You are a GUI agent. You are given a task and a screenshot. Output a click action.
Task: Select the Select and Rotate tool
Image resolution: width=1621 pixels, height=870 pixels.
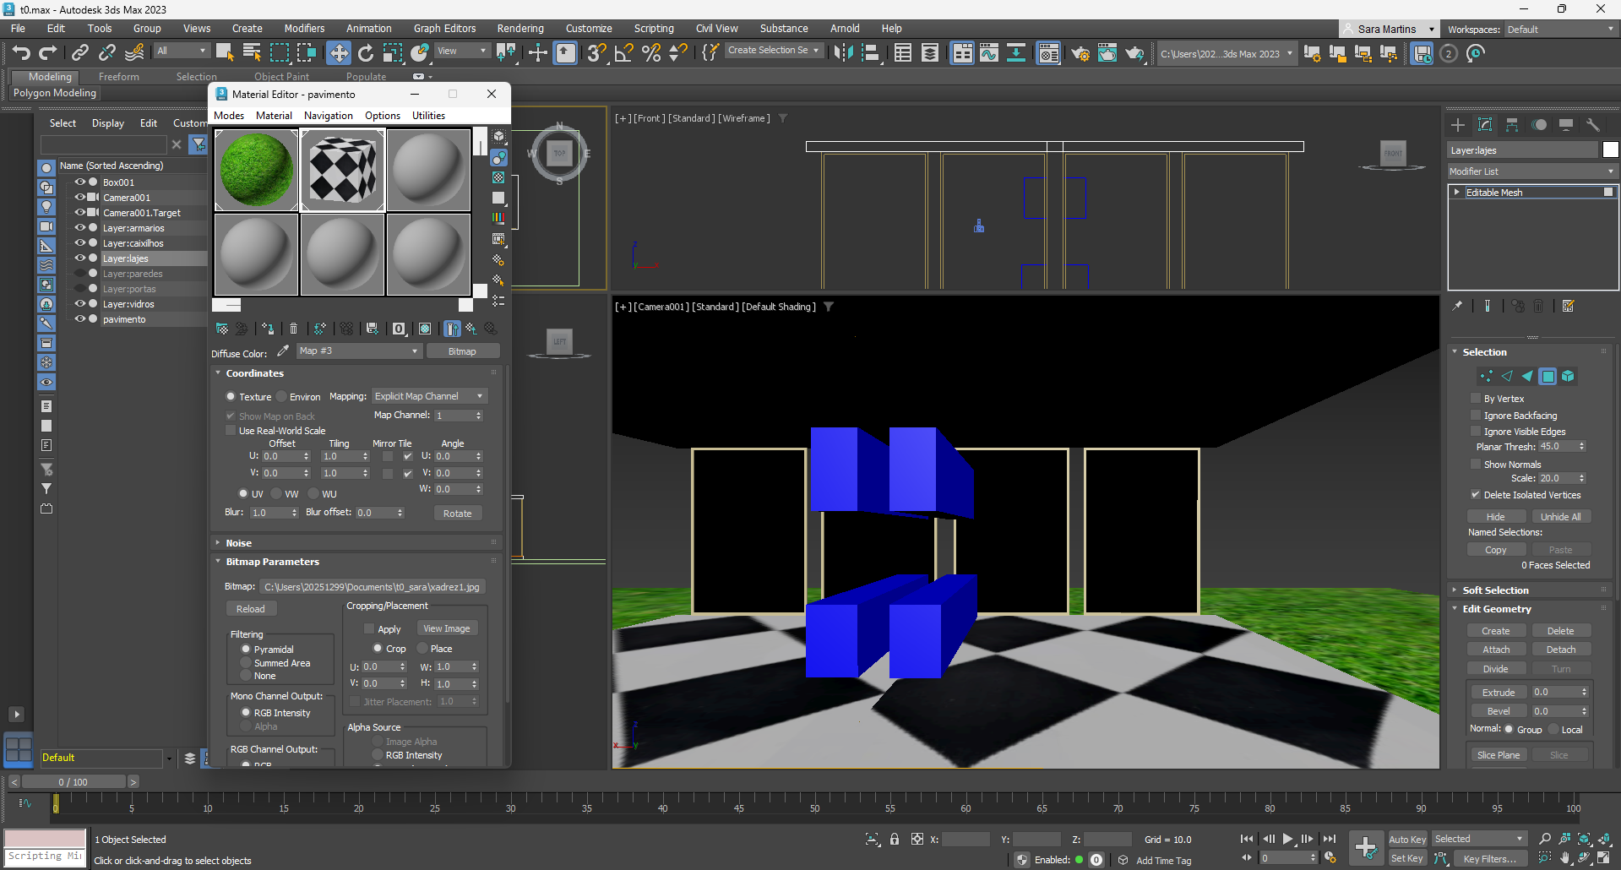(365, 53)
